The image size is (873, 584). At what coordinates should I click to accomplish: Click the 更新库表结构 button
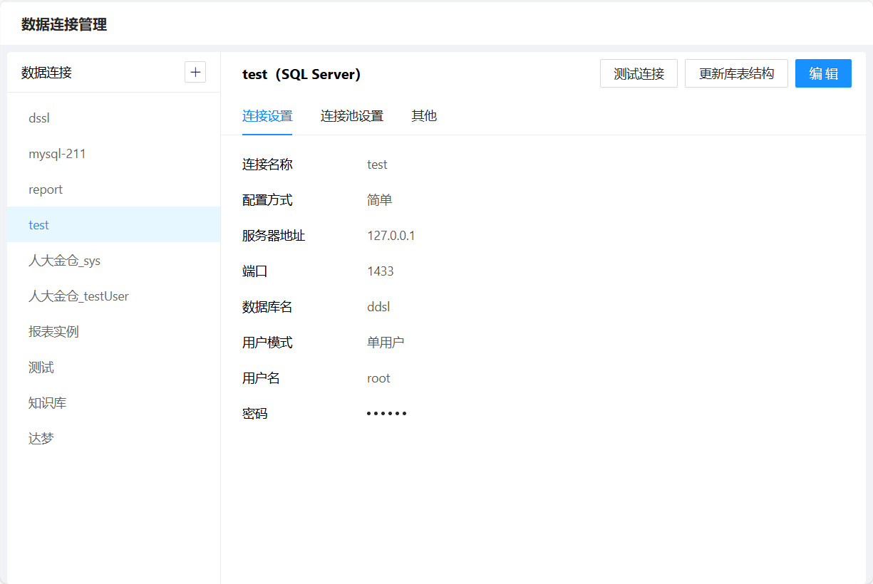click(736, 73)
